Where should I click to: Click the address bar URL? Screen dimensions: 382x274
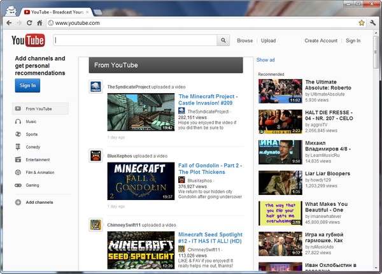(x=77, y=23)
